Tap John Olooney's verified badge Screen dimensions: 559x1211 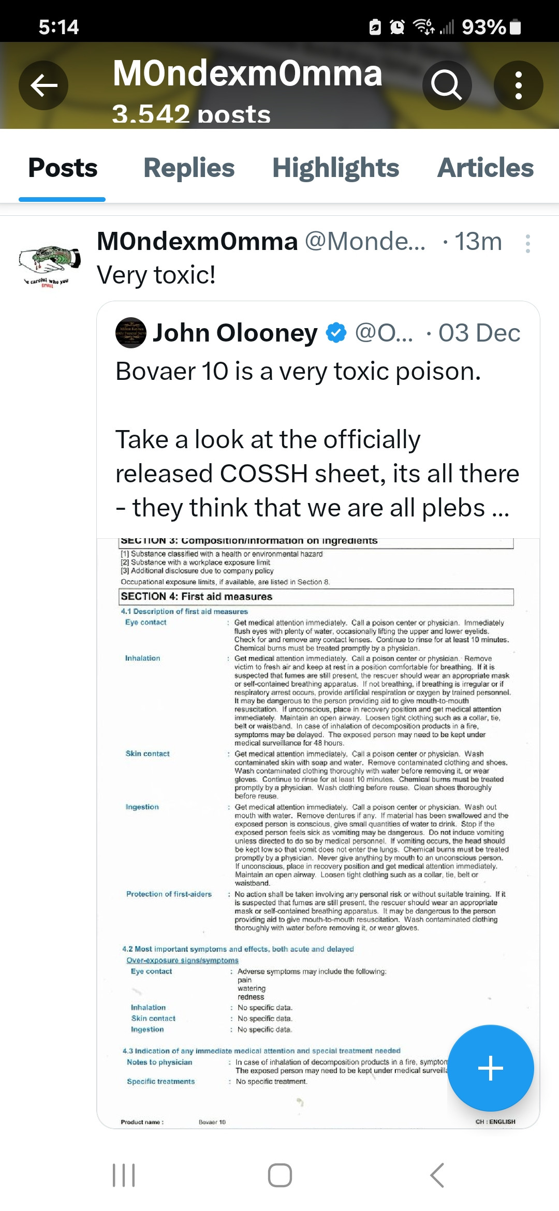tap(336, 333)
